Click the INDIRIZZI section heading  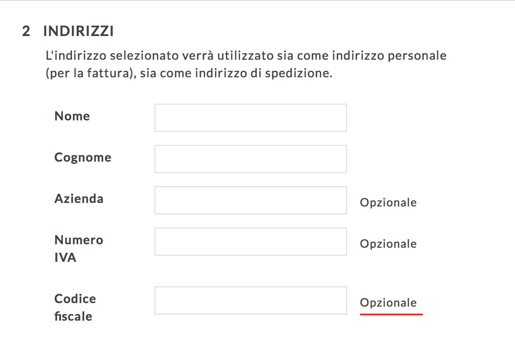pyautogui.click(x=79, y=31)
